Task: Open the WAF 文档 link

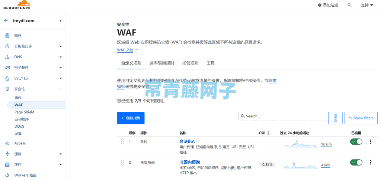Action: [125, 50]
